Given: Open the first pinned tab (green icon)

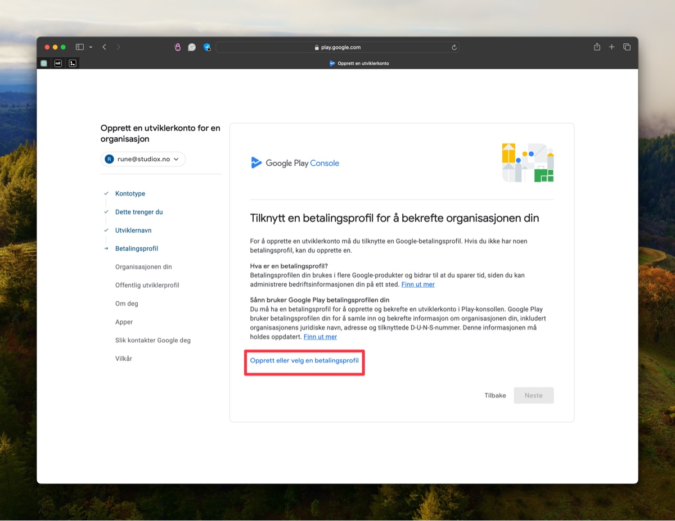Looking at the screenshot, I should coord(44,64).
